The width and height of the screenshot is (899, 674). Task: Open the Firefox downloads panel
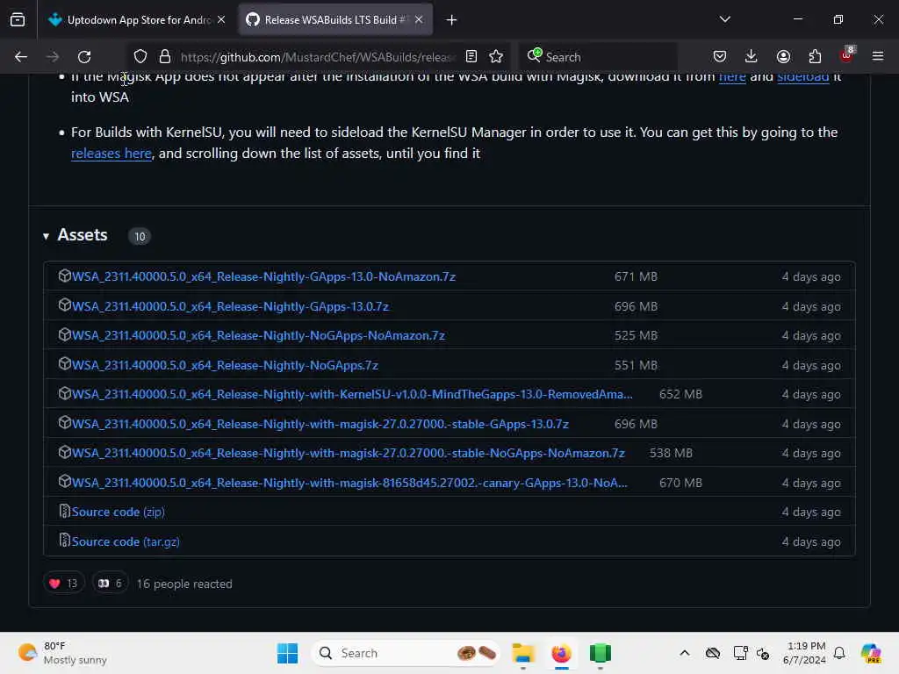click(752, 57)
